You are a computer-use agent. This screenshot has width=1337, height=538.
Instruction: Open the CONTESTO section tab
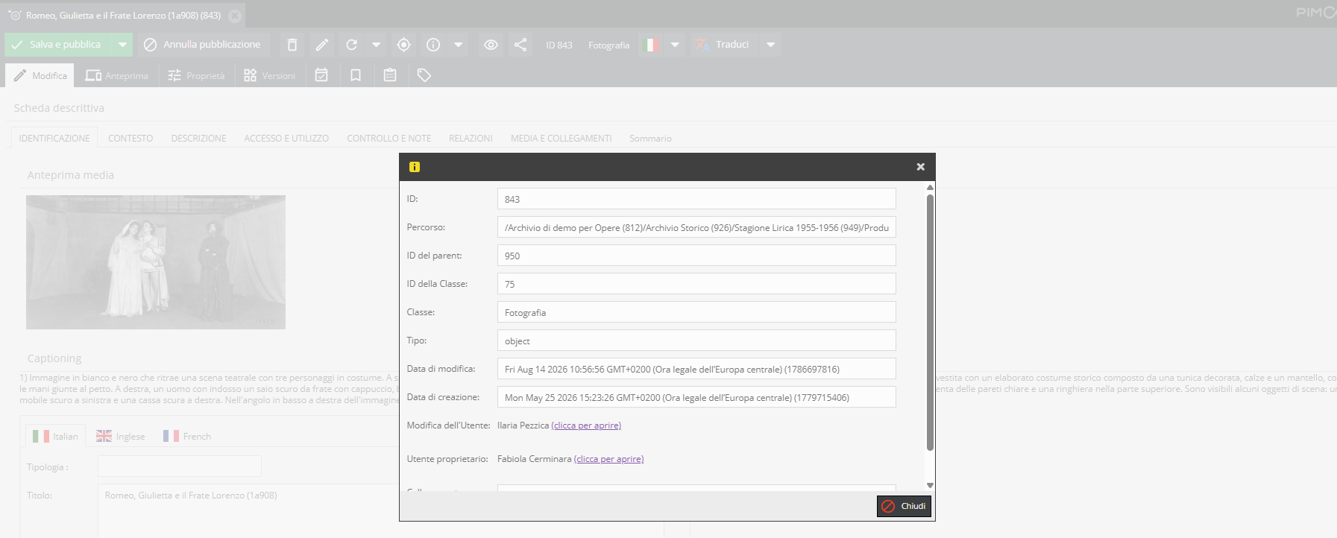(130, 139)
